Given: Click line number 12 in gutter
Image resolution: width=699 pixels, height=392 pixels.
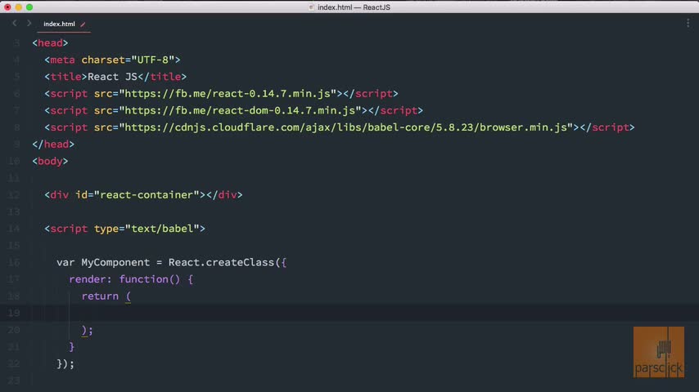Looking at the screenshot, I should click(x=14, y=195).
